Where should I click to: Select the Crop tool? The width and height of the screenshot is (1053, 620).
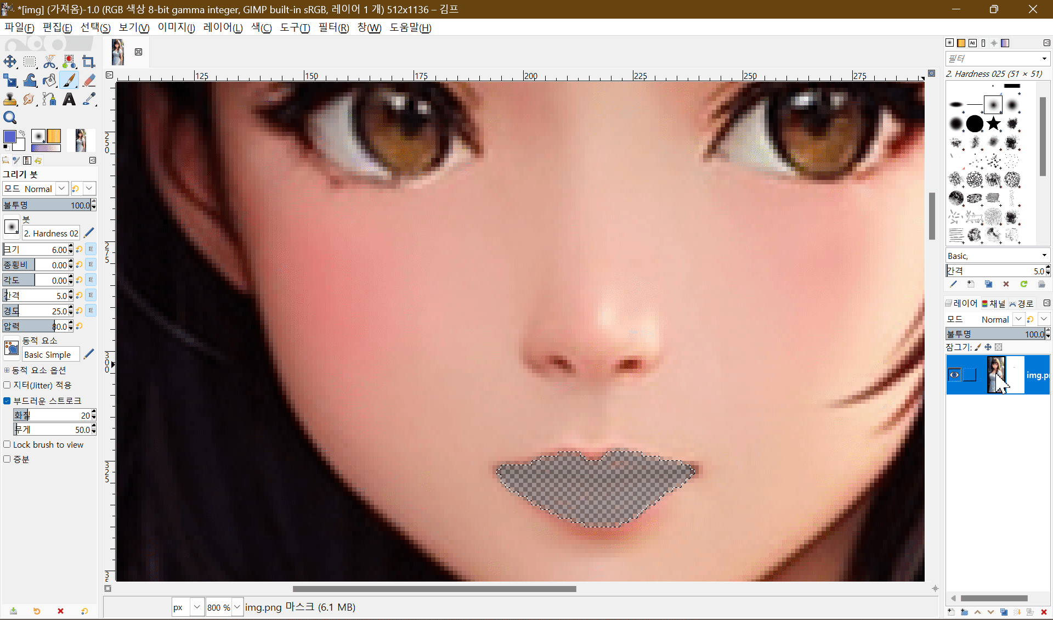click(x=88, y=61)
